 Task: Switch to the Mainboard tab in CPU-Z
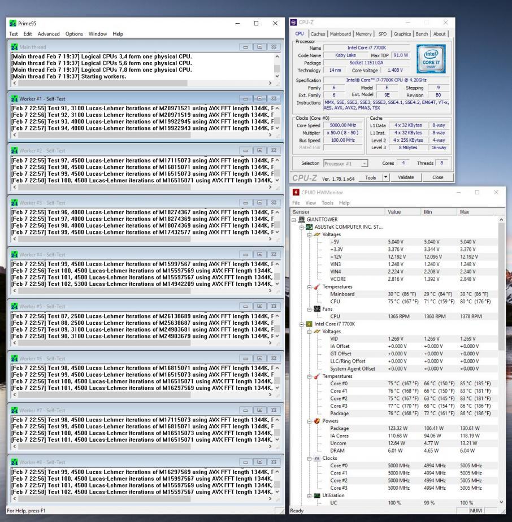pyautogui.click(x=340, y=34)
